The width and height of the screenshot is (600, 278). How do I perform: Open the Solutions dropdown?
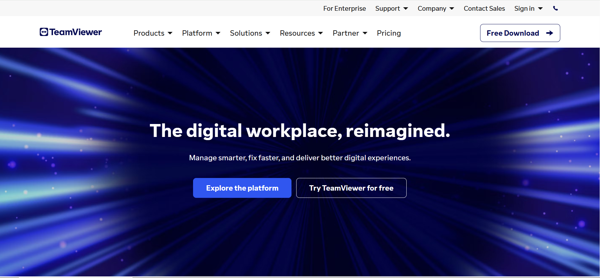pos(250,33)
